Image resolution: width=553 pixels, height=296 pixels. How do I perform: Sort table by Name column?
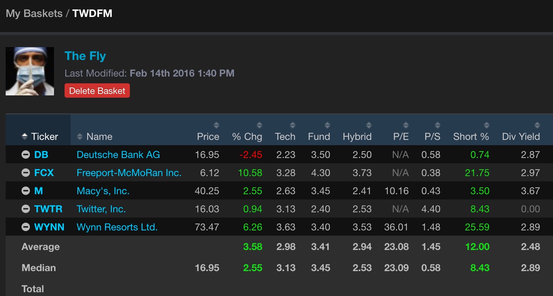pos(95,136)
